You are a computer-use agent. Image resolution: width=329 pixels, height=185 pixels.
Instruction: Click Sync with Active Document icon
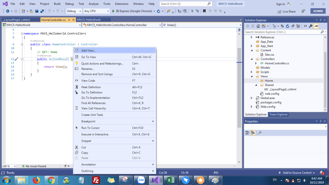click(x=282, y=26)
